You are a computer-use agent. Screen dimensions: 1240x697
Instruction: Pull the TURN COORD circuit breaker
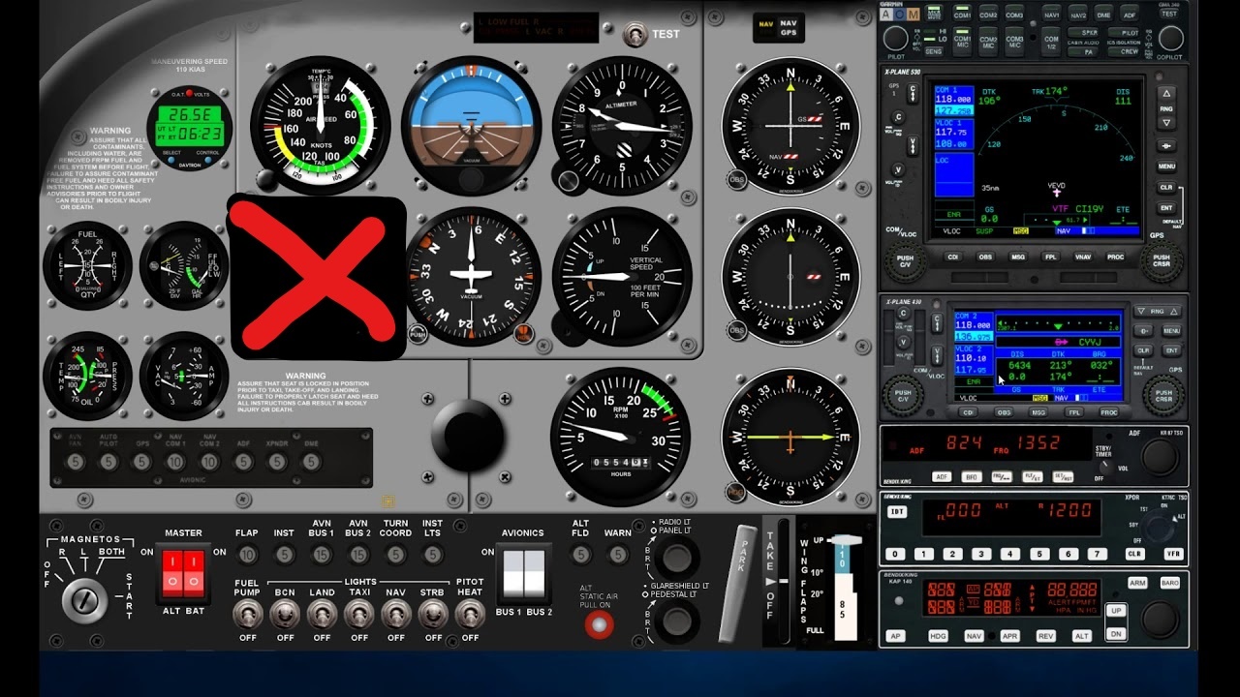[x=395, y=555]
